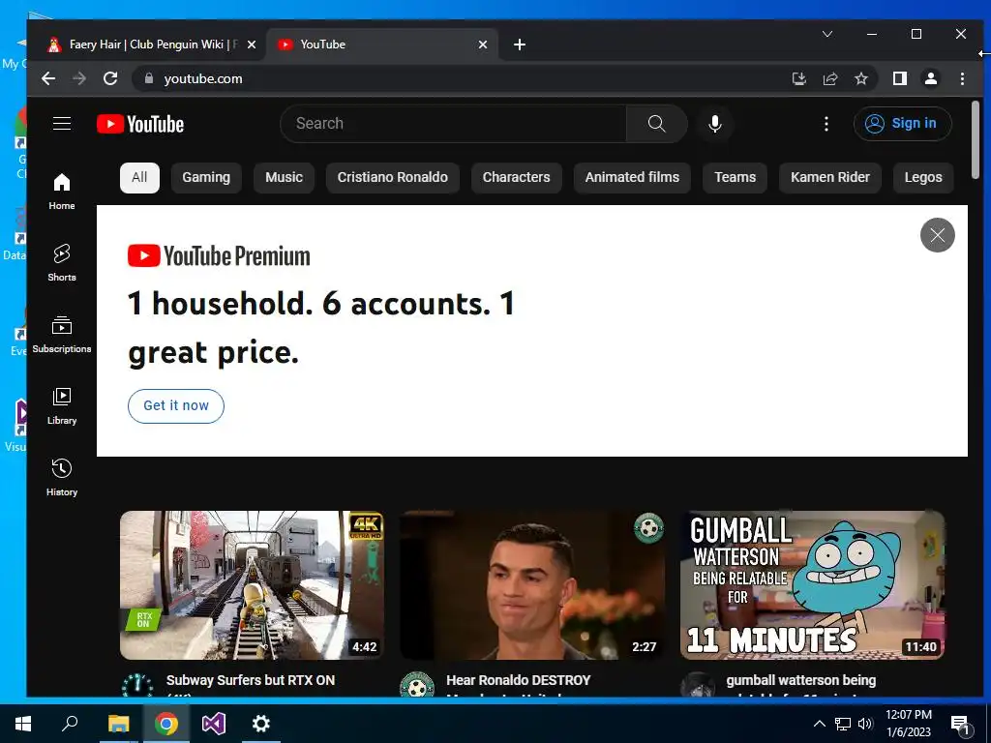
Task: Show hidden system tray icons
Action: point(819,724)
